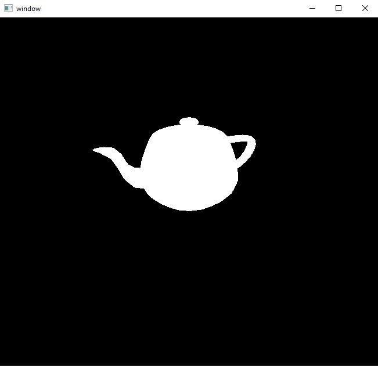This screenshot has width=378, height=366.
Task: Click the black gap inside the handle
Action: tap(239, 149)
